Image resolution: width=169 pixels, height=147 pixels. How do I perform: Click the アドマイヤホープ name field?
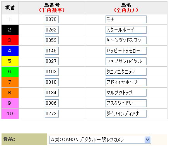(x=126, y=82)
